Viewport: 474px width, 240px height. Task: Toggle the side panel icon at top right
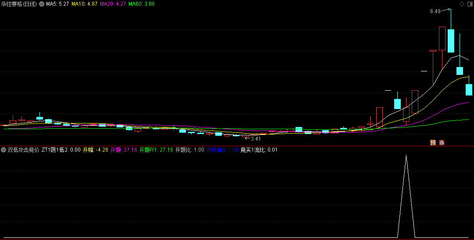pyautogui.click(x=470, y=4)
